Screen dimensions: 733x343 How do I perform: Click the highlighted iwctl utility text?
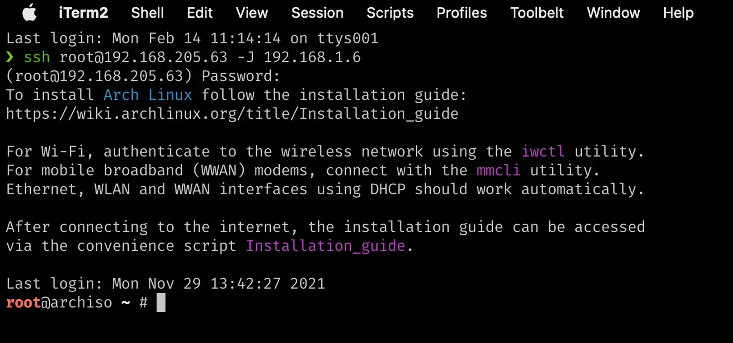543,151
